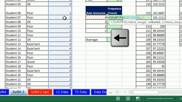Open the TS Data sheet tab

[x=81, y=92]
